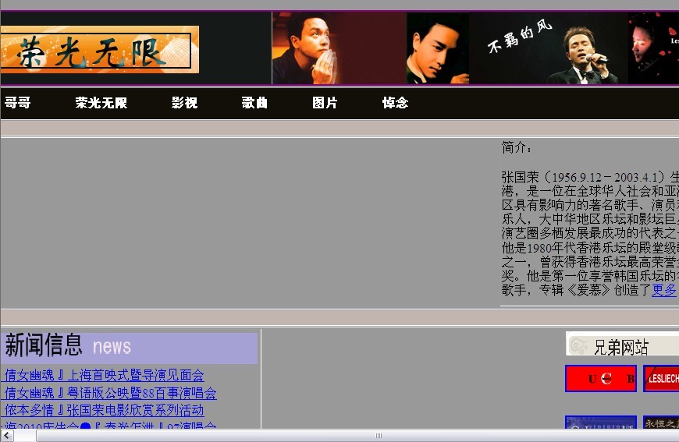Viewport: 679px width, 442px height.
Task: Open the 上海首映式暨导演见面会 news link
Action: pos(104,376)
